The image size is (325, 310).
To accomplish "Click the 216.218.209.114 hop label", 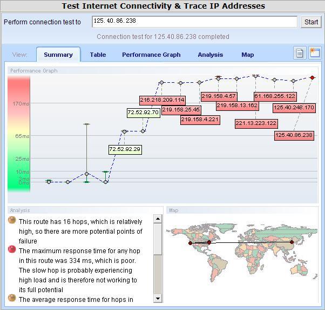I will pos(162,100).
